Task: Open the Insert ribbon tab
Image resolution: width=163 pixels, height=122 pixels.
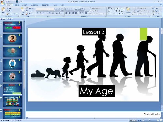Action: [17, 5]
